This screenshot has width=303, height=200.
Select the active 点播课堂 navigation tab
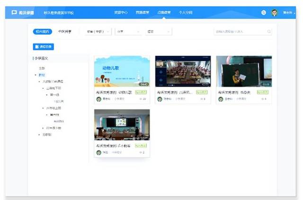click(164, 13)
